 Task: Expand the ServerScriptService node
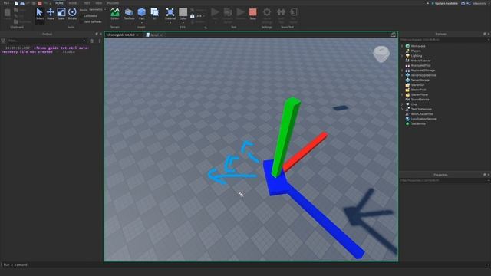coord(402,75)
